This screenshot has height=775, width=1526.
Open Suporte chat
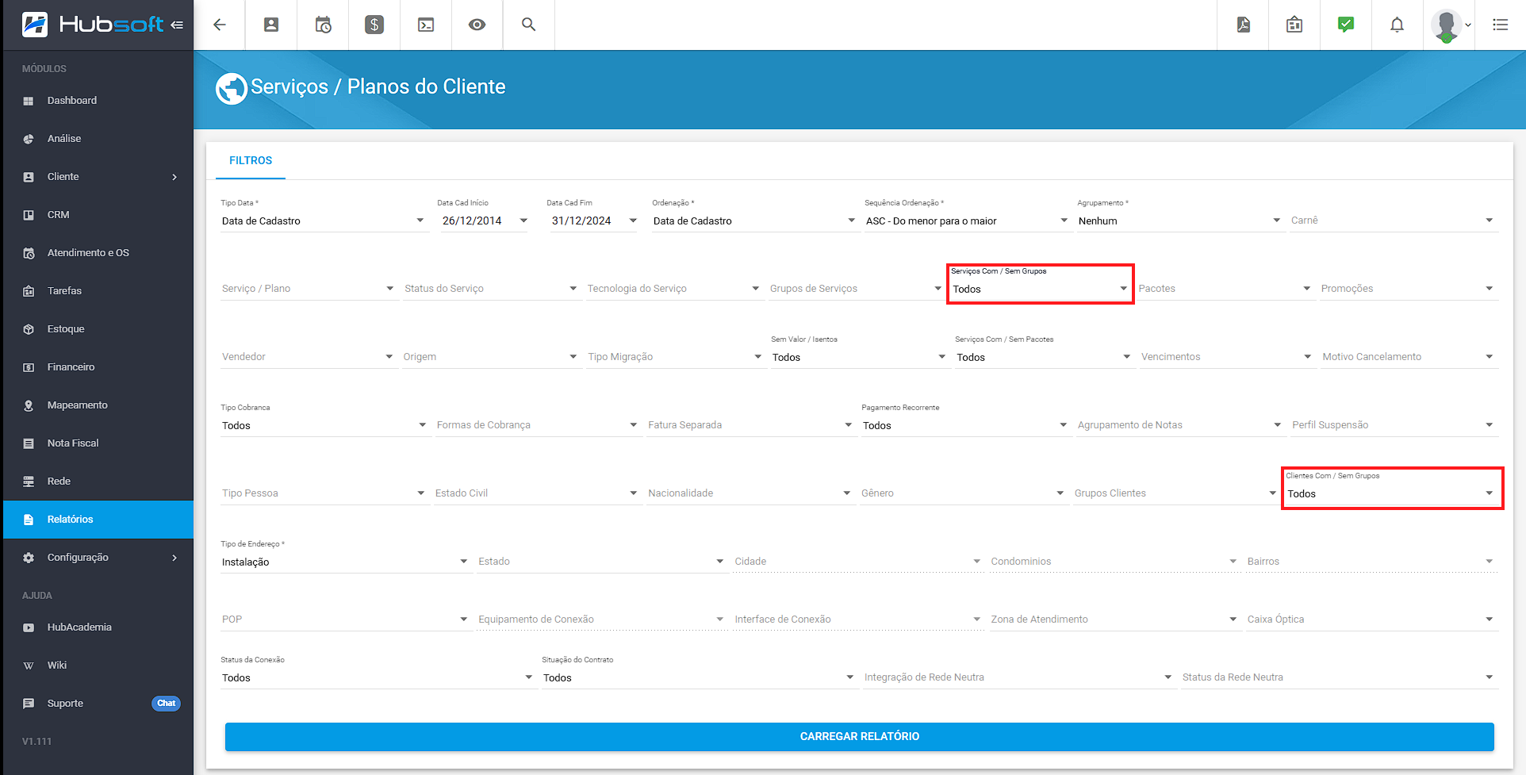[98, 704]
